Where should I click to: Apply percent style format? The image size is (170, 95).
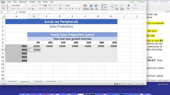tap(70, 9)
